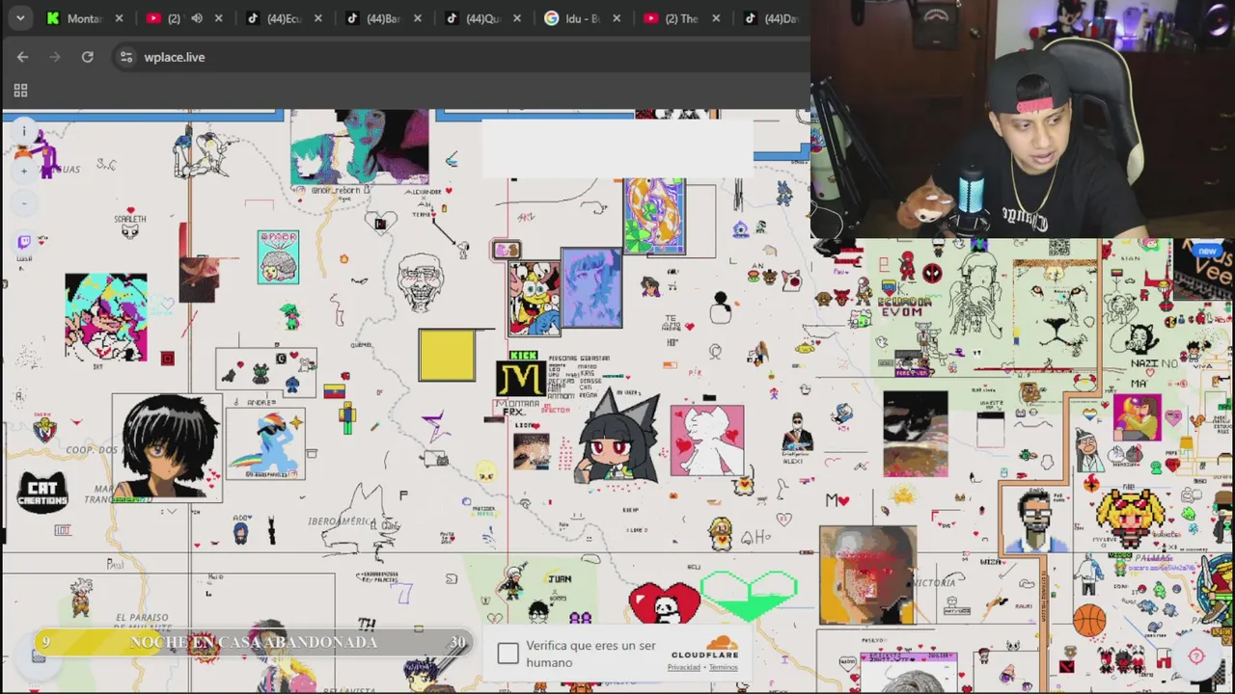Click the SpongeBob pixel art

(x=535, y=297)
